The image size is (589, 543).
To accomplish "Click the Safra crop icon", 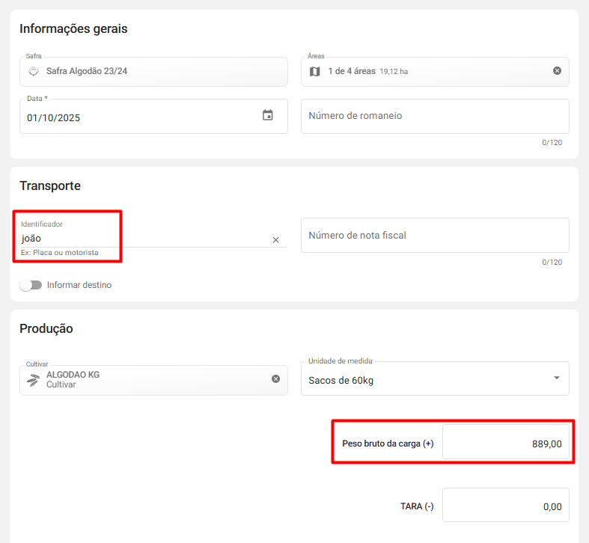I will (33, 72).
